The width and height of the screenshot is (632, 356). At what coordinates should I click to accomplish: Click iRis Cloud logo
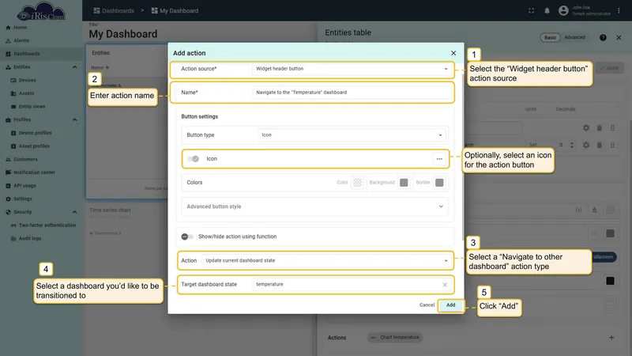pos(41,11)
